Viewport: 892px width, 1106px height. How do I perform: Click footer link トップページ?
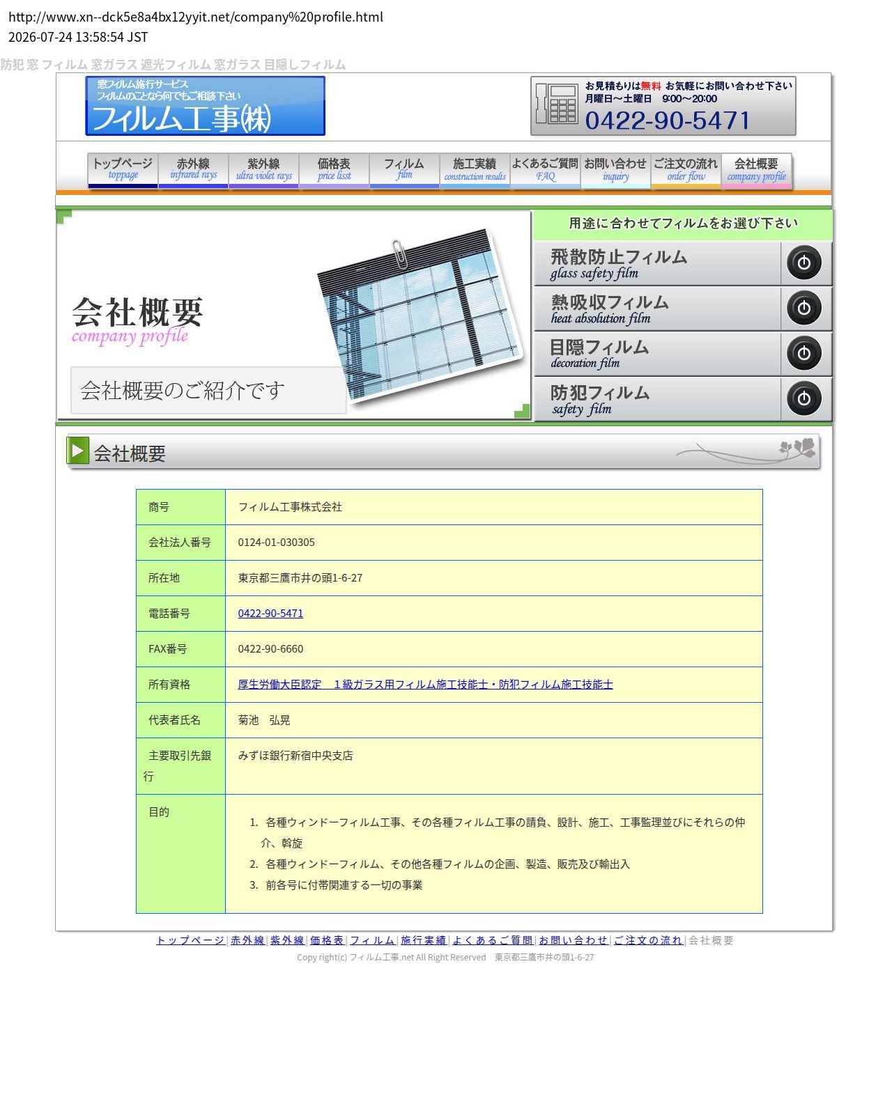click(x=190, y=940)
